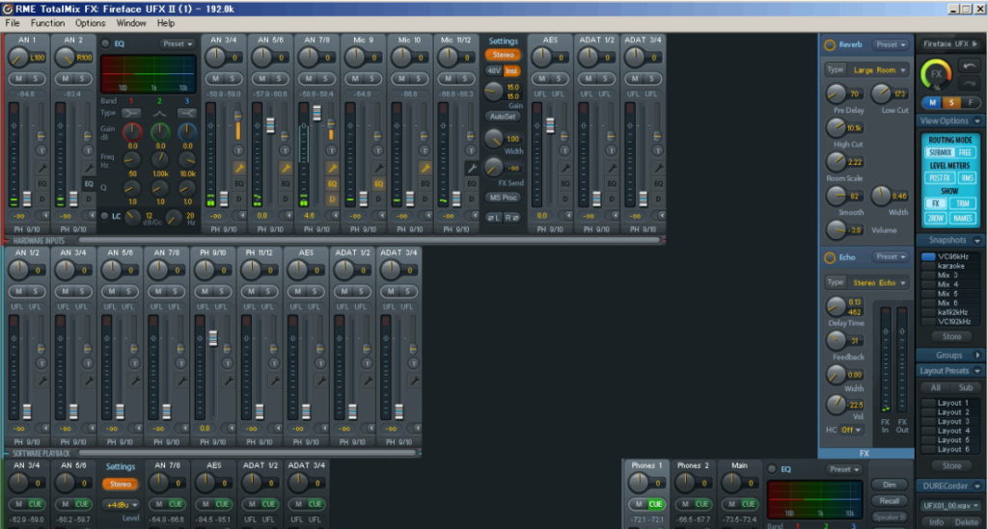988x529 pixels.
Task: Open the Help menu
Action: pos(166,23)
